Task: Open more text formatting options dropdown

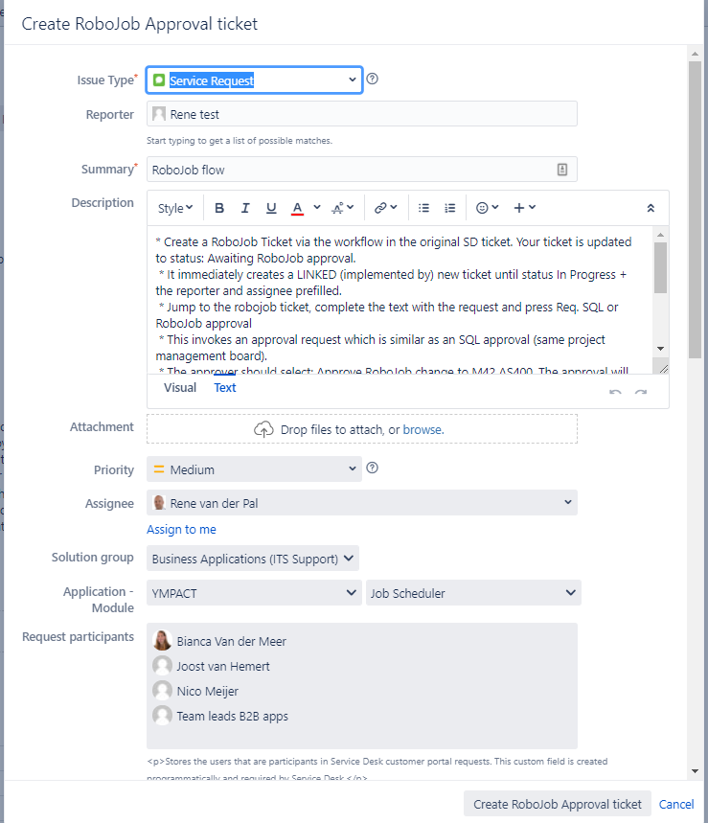Action: [343, 208]
